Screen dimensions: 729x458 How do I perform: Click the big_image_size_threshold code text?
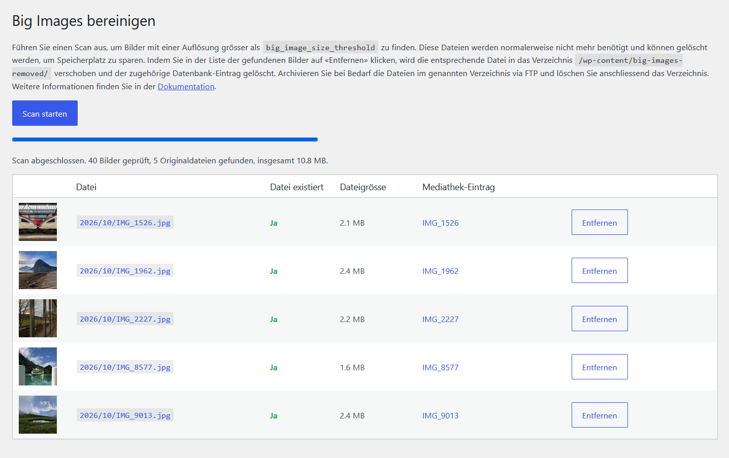(320, 47)
